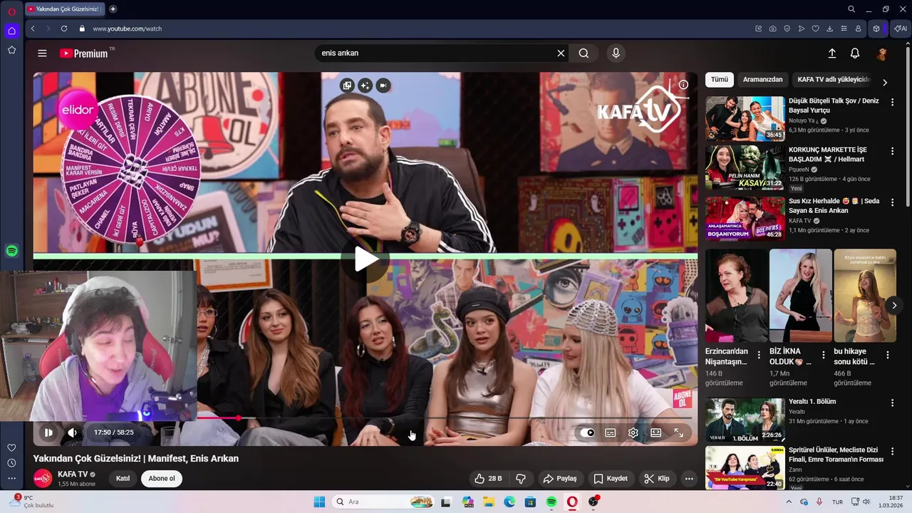
Task: Open Opera AI assistant button
Action: [x=901, y=28]
